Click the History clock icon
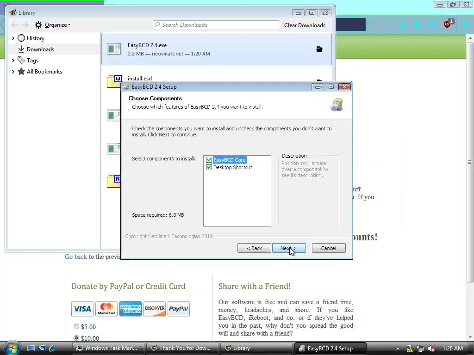This screenshot has width=474, height=355. click(x=21, y=38)
